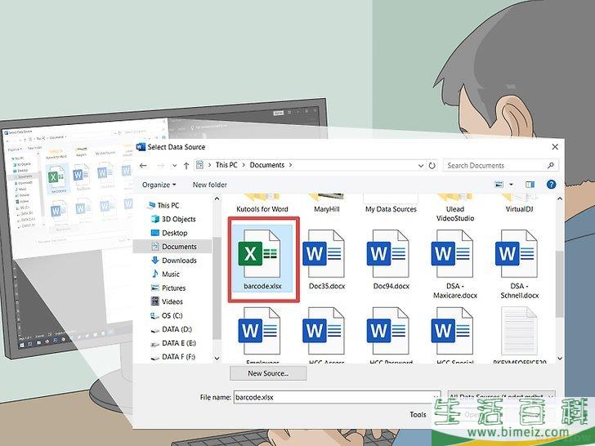Select the HCC Special Word document
Image resolution: width=595 pixels, height=446 pixels.
[455, 336]
